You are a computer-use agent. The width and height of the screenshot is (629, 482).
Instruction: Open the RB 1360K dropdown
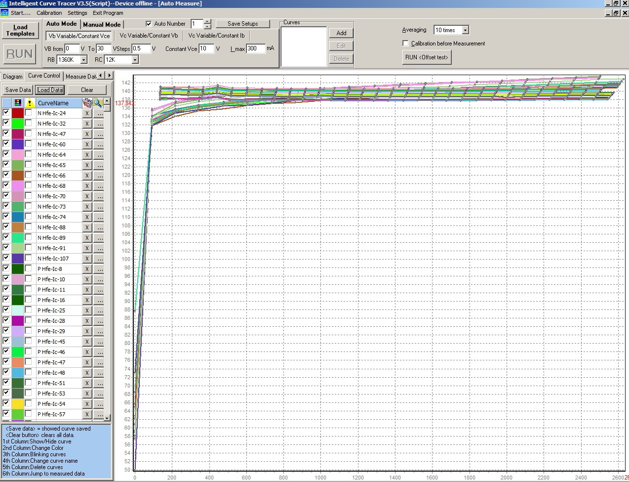click(83, 60)
